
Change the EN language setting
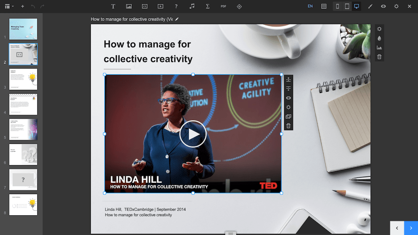pyautogui.click(x=310, y=6)
